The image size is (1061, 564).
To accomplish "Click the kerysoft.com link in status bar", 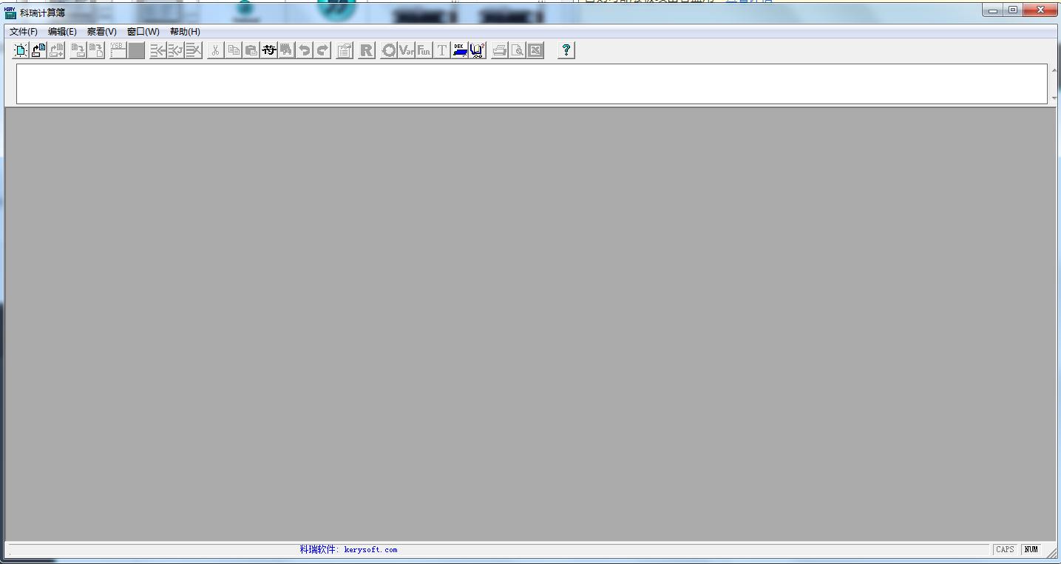I will tap(370, 550).
